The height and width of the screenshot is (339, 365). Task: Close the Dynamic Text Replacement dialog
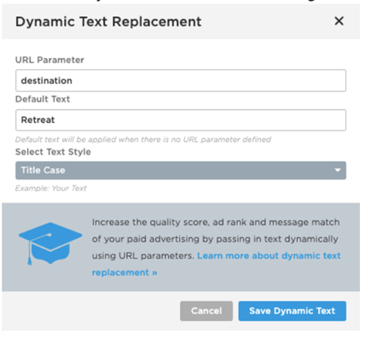coord(339,21)
